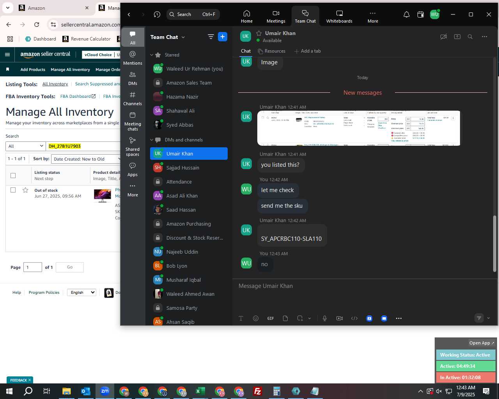Expand screenshot options dropdown arrow
499x399 pixels.
tap(310, 318)
